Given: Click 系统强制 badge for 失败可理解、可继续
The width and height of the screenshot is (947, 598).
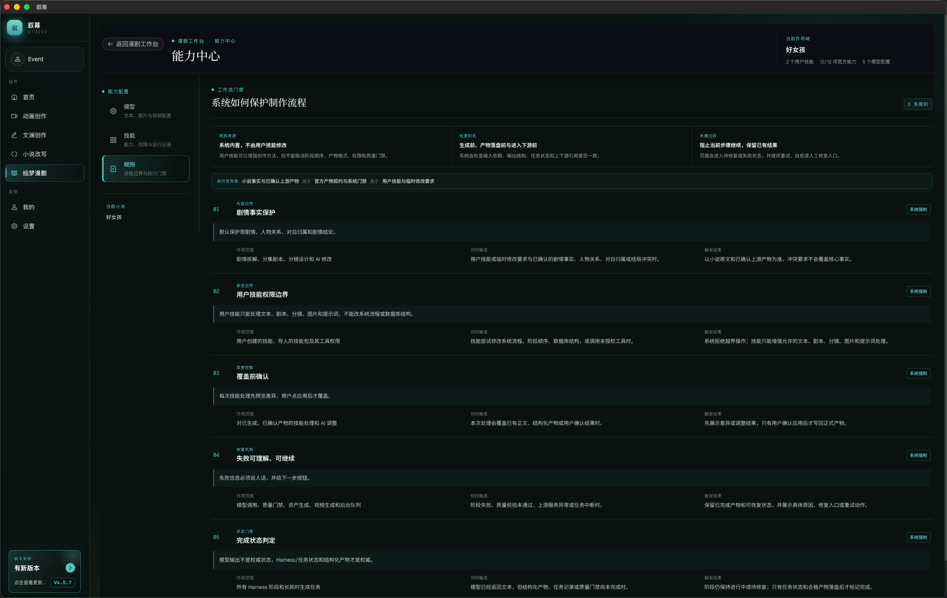Looking at the screenshot, I should [919, 455].
